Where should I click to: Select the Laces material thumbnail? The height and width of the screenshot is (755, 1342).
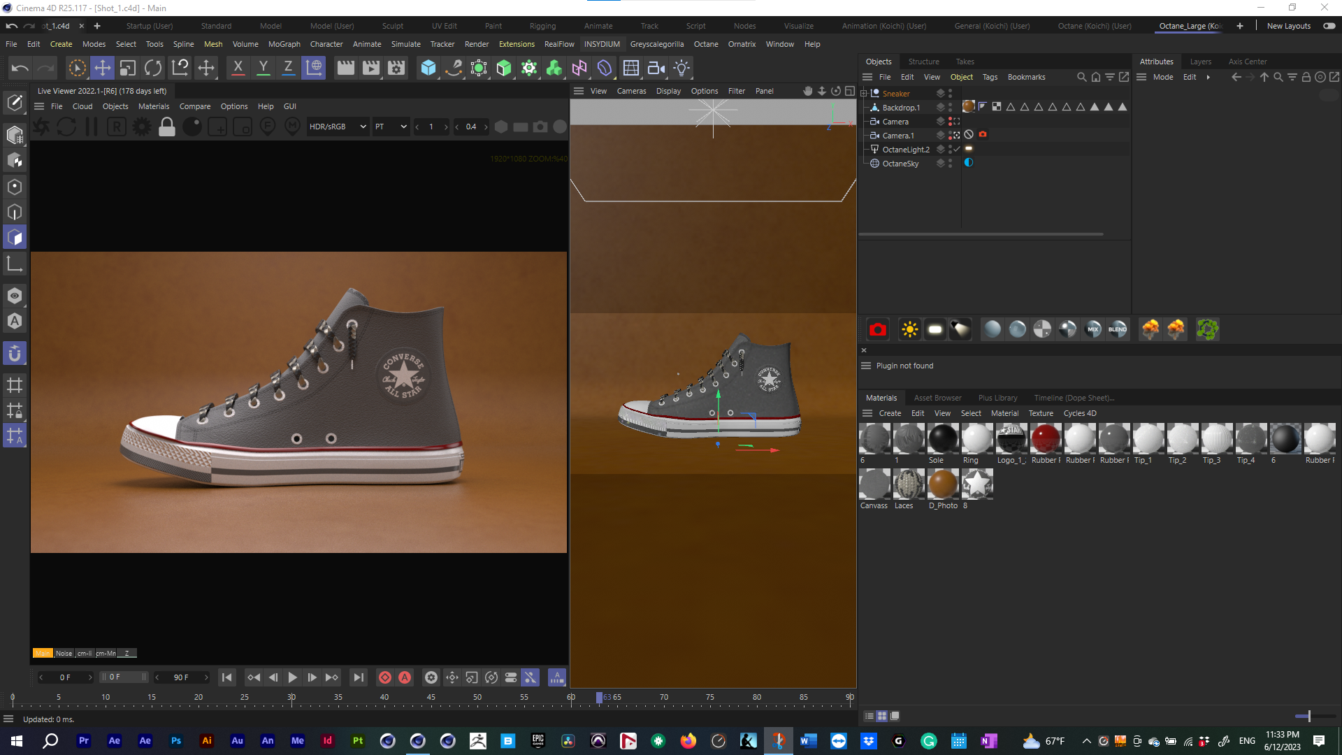[909, 484]
